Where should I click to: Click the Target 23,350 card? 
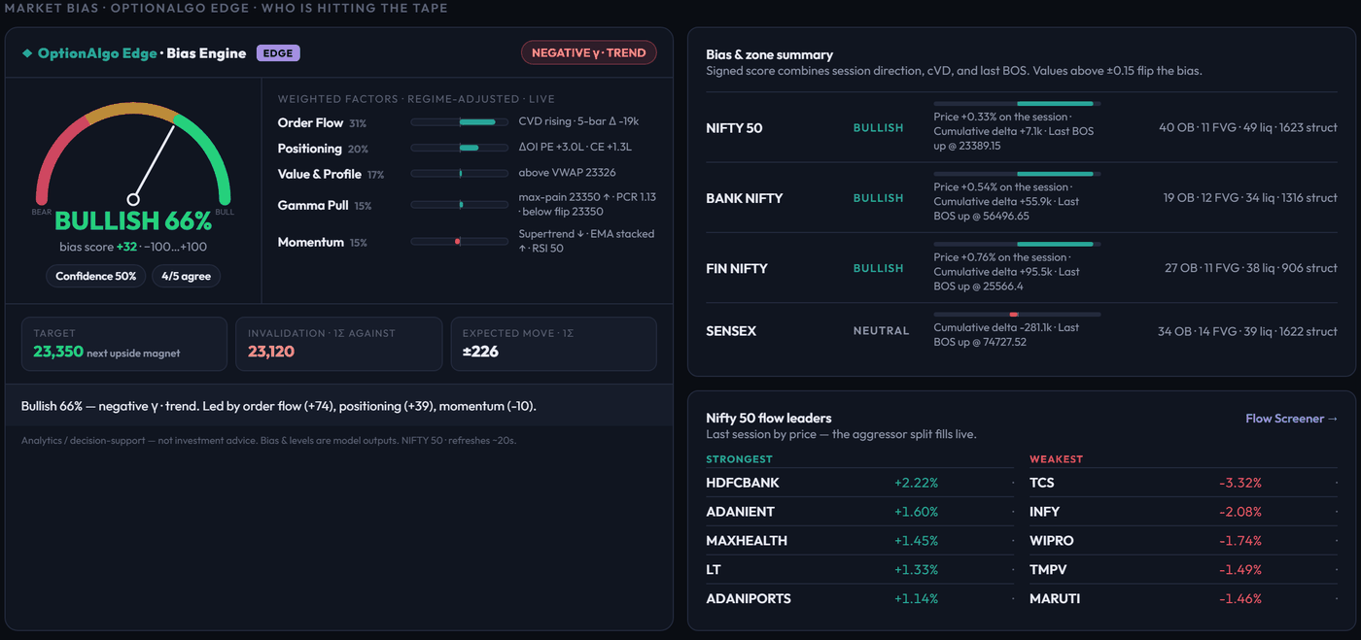point(124,344)
